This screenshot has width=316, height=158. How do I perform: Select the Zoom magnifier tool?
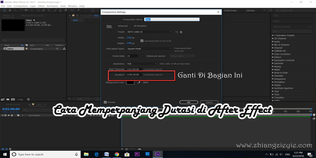coord(15,10)
